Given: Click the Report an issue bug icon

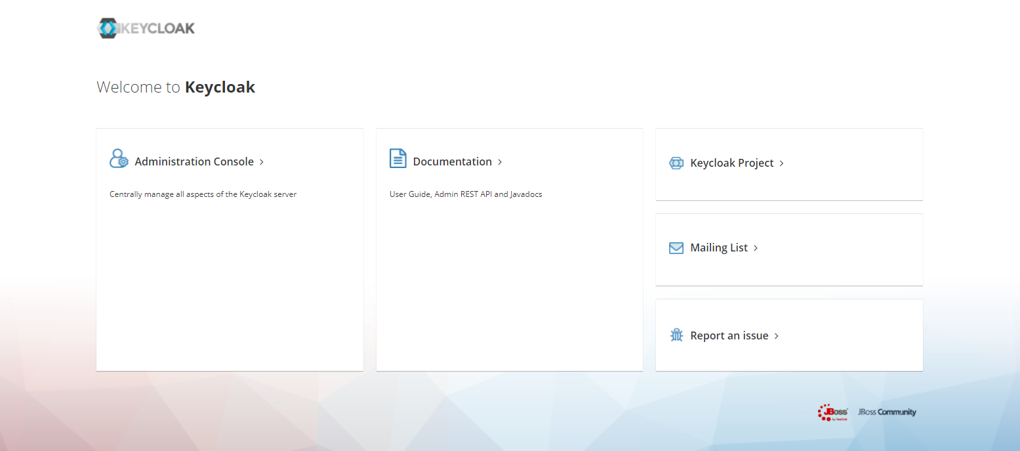Looking at the screenshot, I should [676, 335].
